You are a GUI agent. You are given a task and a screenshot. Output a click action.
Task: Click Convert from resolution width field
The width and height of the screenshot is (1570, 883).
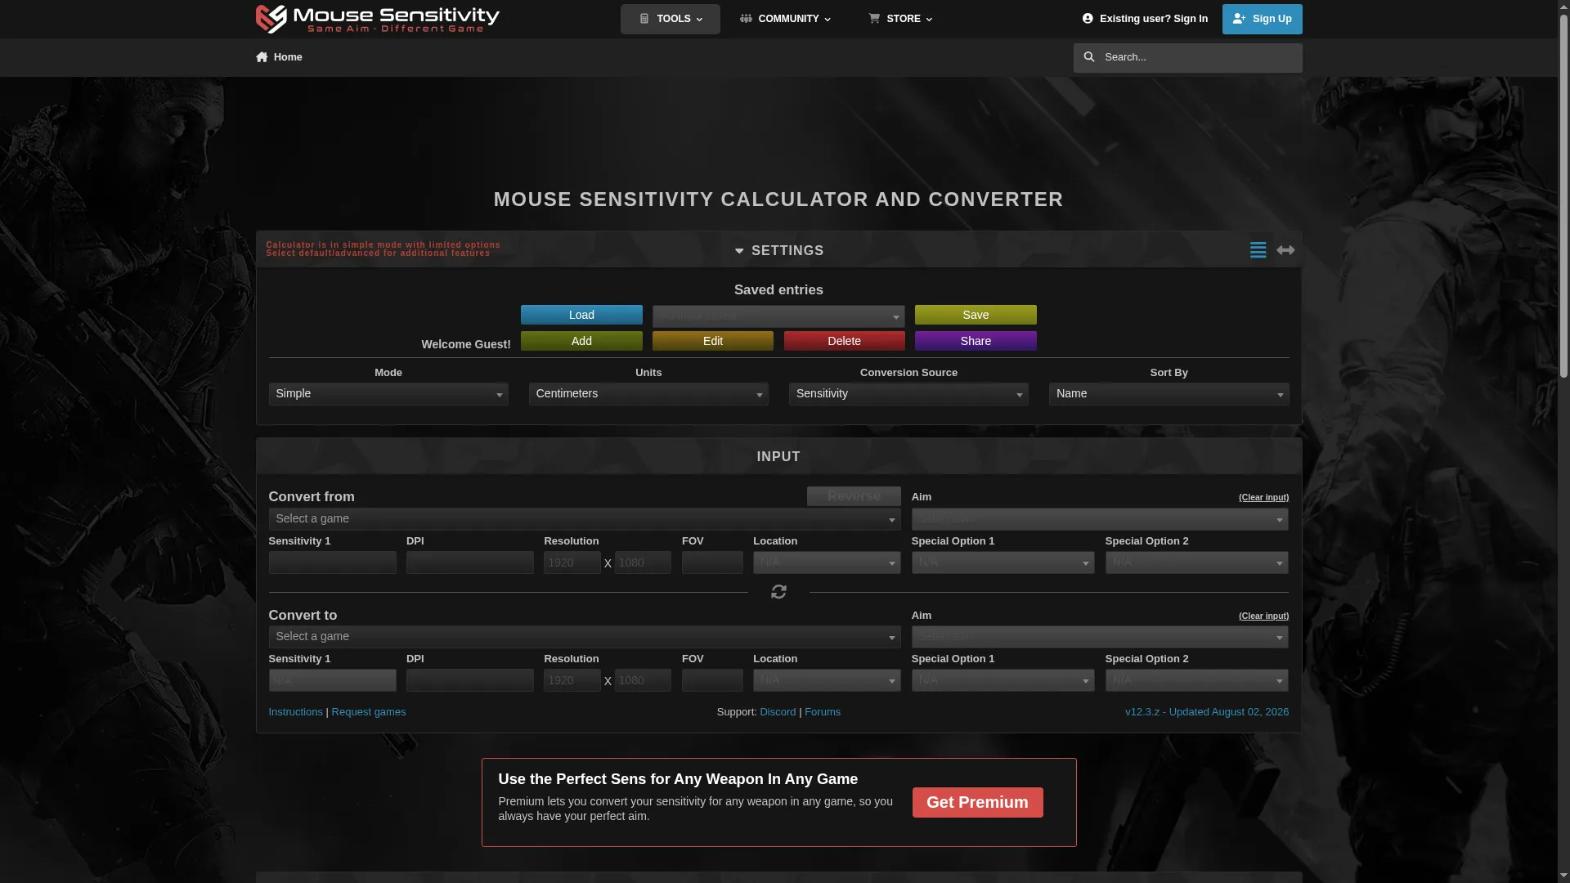(x=572, y=563)
